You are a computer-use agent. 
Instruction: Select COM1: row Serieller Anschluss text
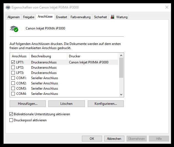tap(44, 78)
